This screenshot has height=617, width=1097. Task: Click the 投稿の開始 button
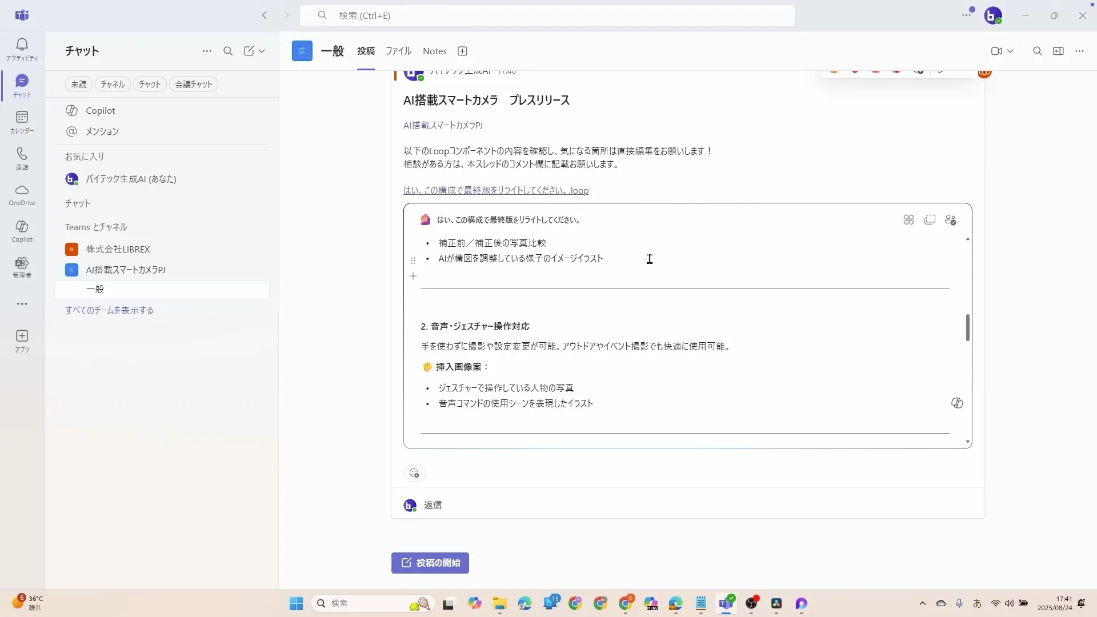click(430, 563)
